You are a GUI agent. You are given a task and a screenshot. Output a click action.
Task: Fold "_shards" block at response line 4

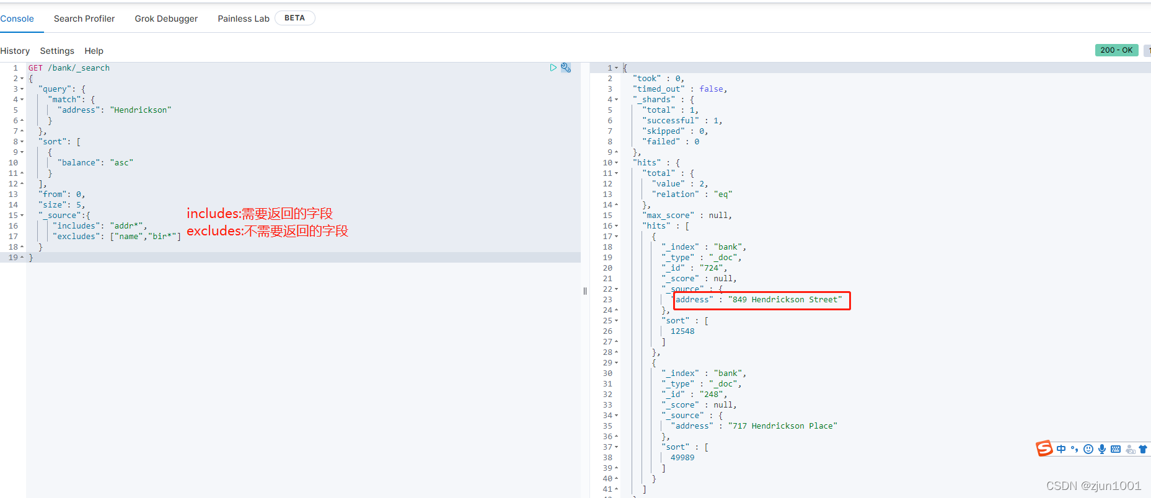[x=616, y=100]
